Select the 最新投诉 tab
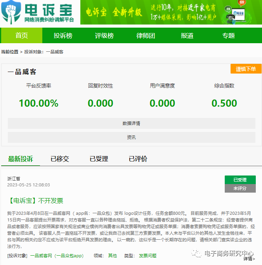 [21, 159]
